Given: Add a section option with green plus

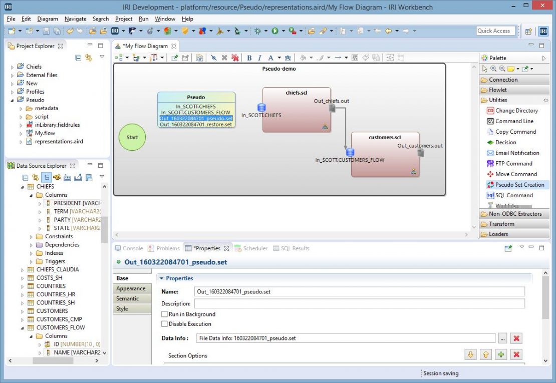Looking at the screenshot, I should (501, 354).
